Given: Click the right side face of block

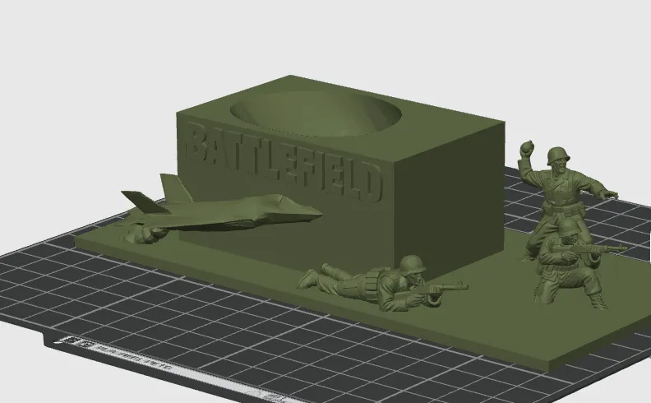Looking at the screenshot, I should (449, 199).
